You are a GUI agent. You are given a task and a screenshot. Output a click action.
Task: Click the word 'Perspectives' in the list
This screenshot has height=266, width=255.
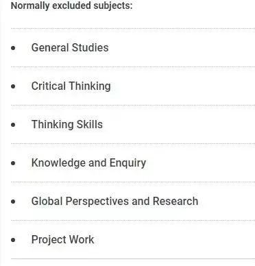coord(97,202)
